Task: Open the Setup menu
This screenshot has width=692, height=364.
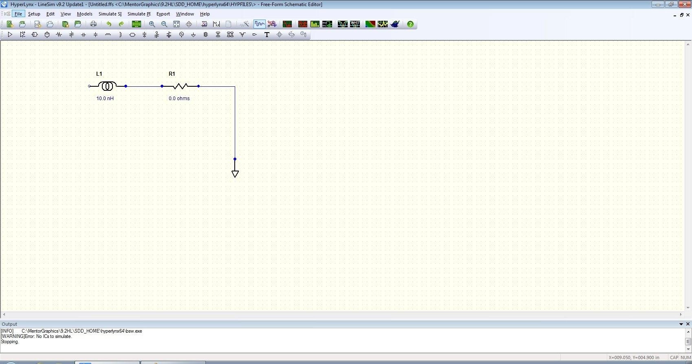Action: click(34, 14)
